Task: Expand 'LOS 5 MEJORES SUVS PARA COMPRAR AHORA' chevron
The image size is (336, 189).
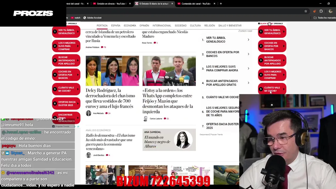Action: [248, 69]
